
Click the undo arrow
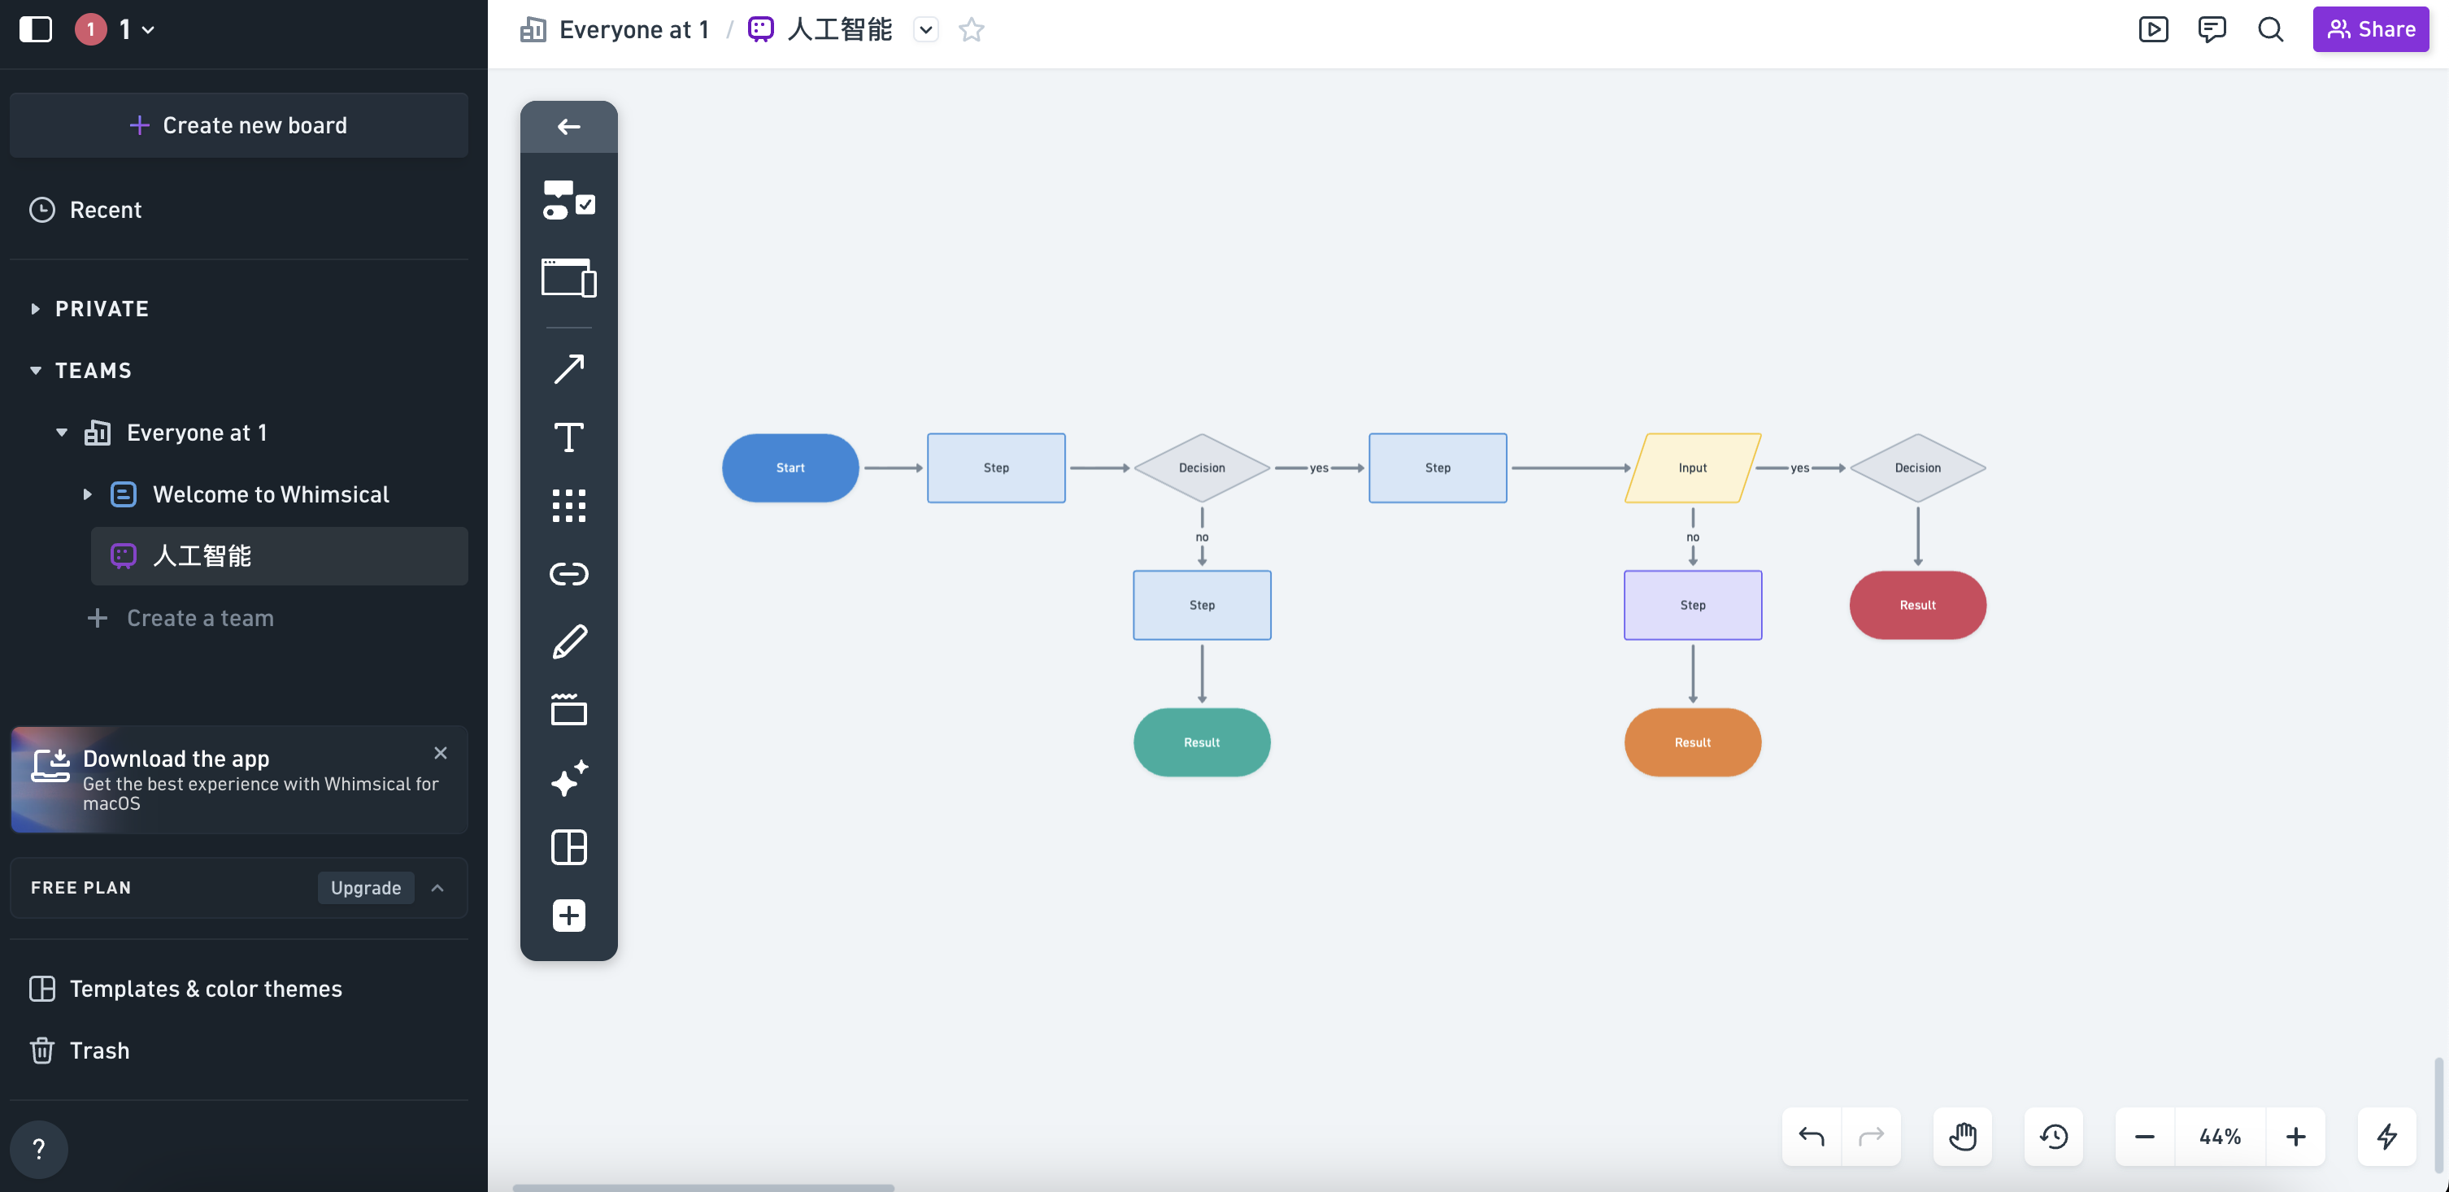1811,1136
